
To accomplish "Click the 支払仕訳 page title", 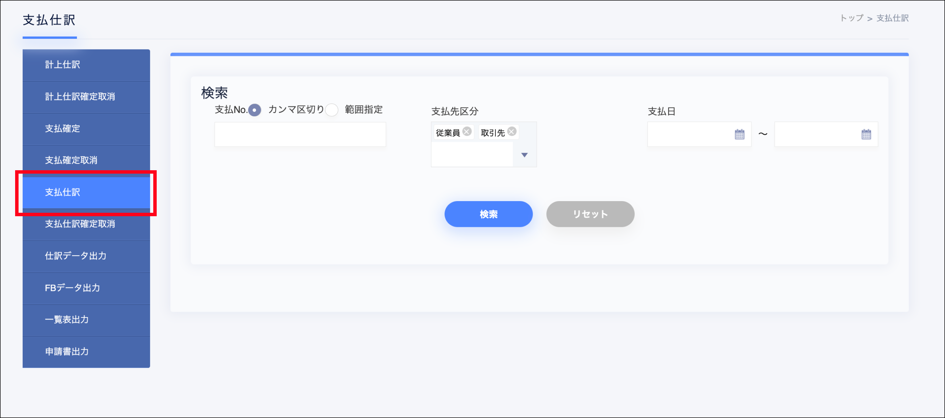I will tap(49, 20).
